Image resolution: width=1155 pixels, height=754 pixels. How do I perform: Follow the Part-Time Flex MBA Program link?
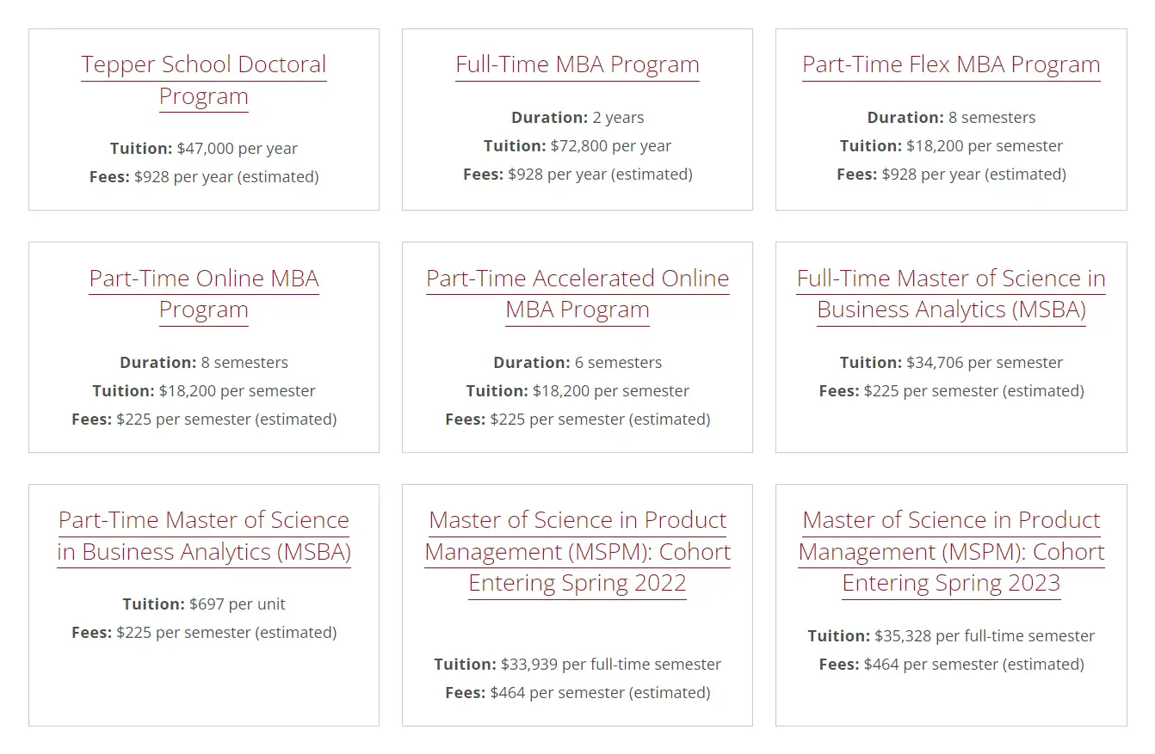[951, 64]
